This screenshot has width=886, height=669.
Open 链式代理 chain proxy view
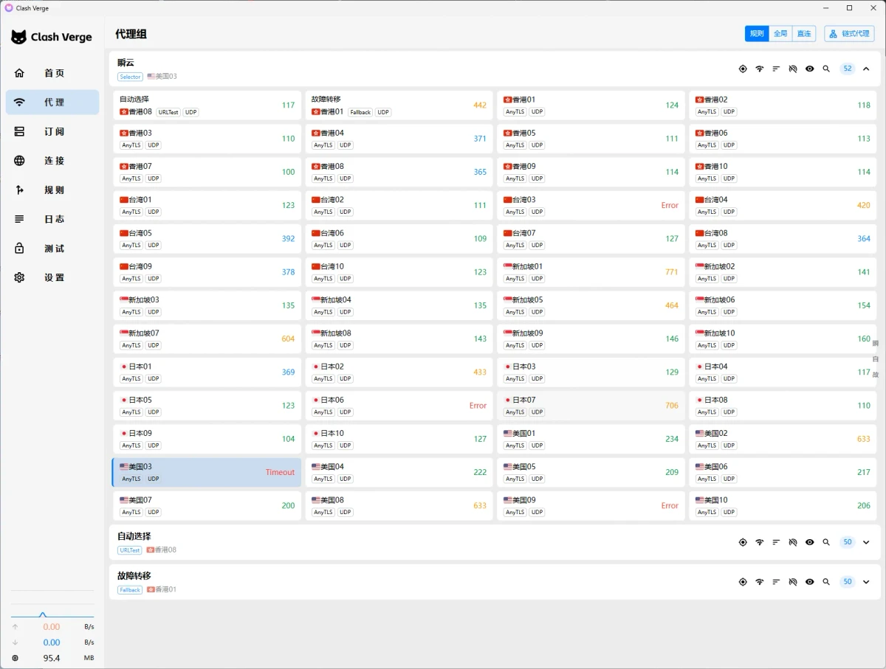(849, 34)
